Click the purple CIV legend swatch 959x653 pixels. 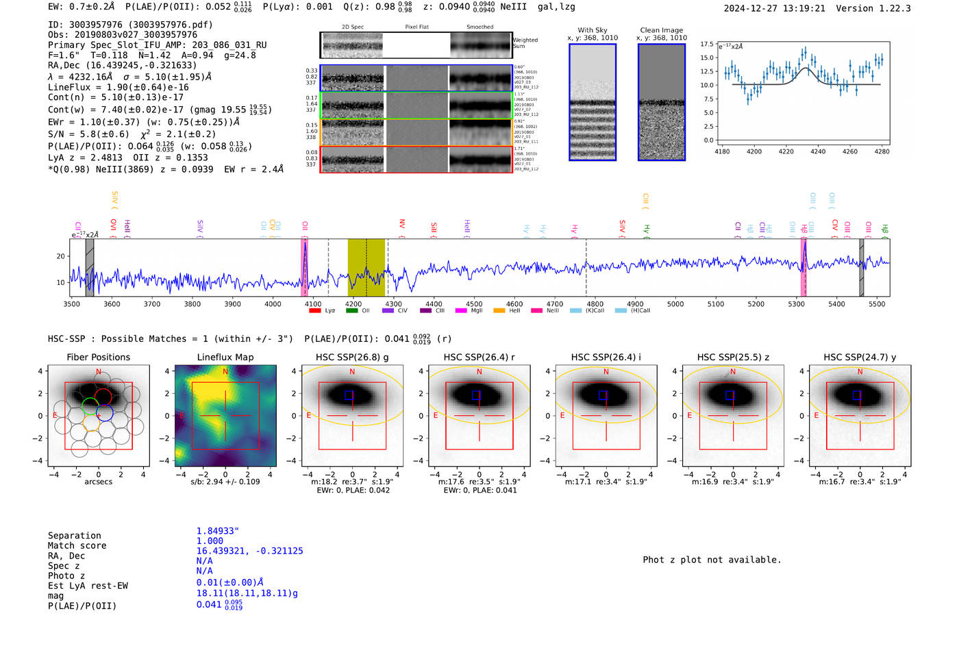(388, 310)
